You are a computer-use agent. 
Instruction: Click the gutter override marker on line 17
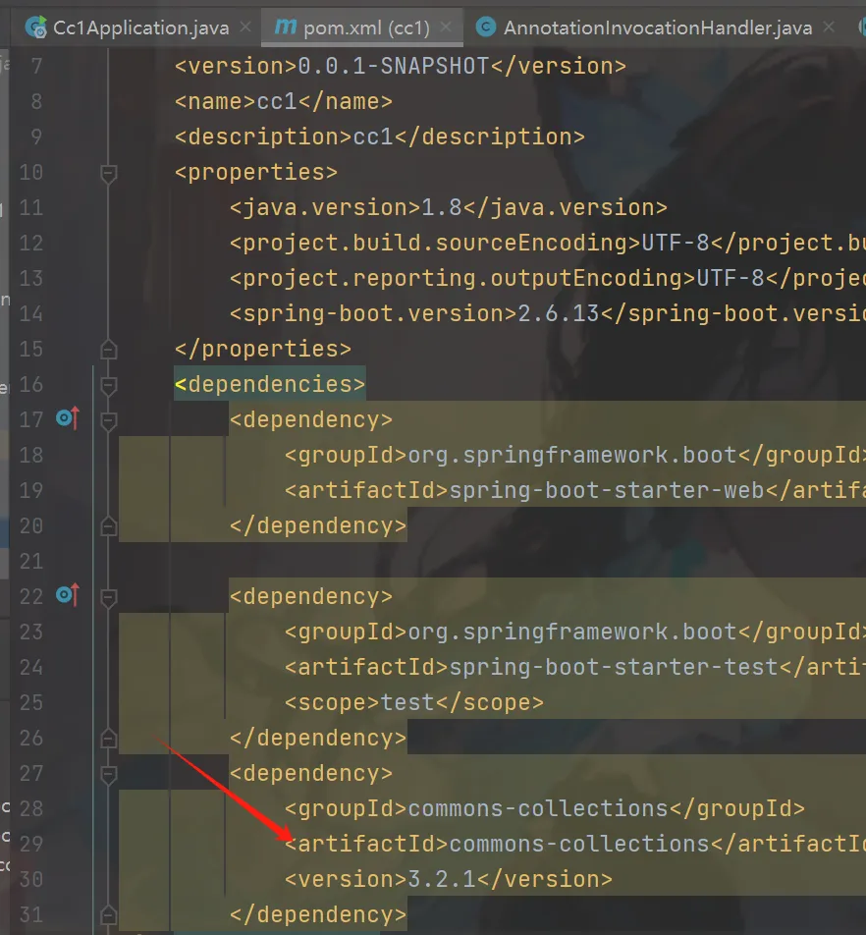(x=68, y=418)
